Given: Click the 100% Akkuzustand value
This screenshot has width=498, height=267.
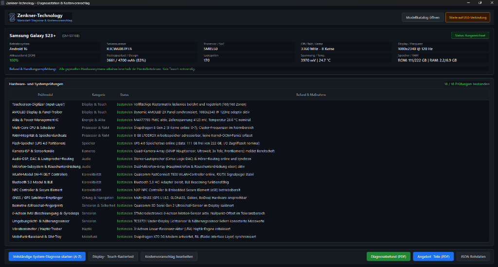Looking at the screenshot, I should coord(14,60).
